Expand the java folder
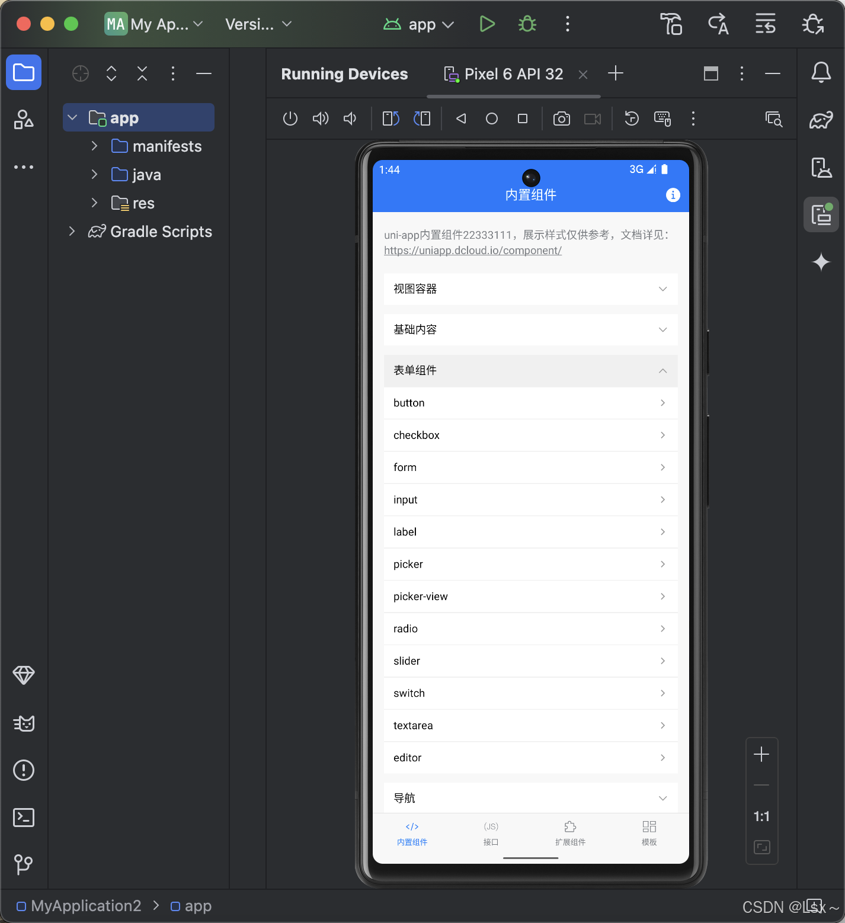 point(94,174)
